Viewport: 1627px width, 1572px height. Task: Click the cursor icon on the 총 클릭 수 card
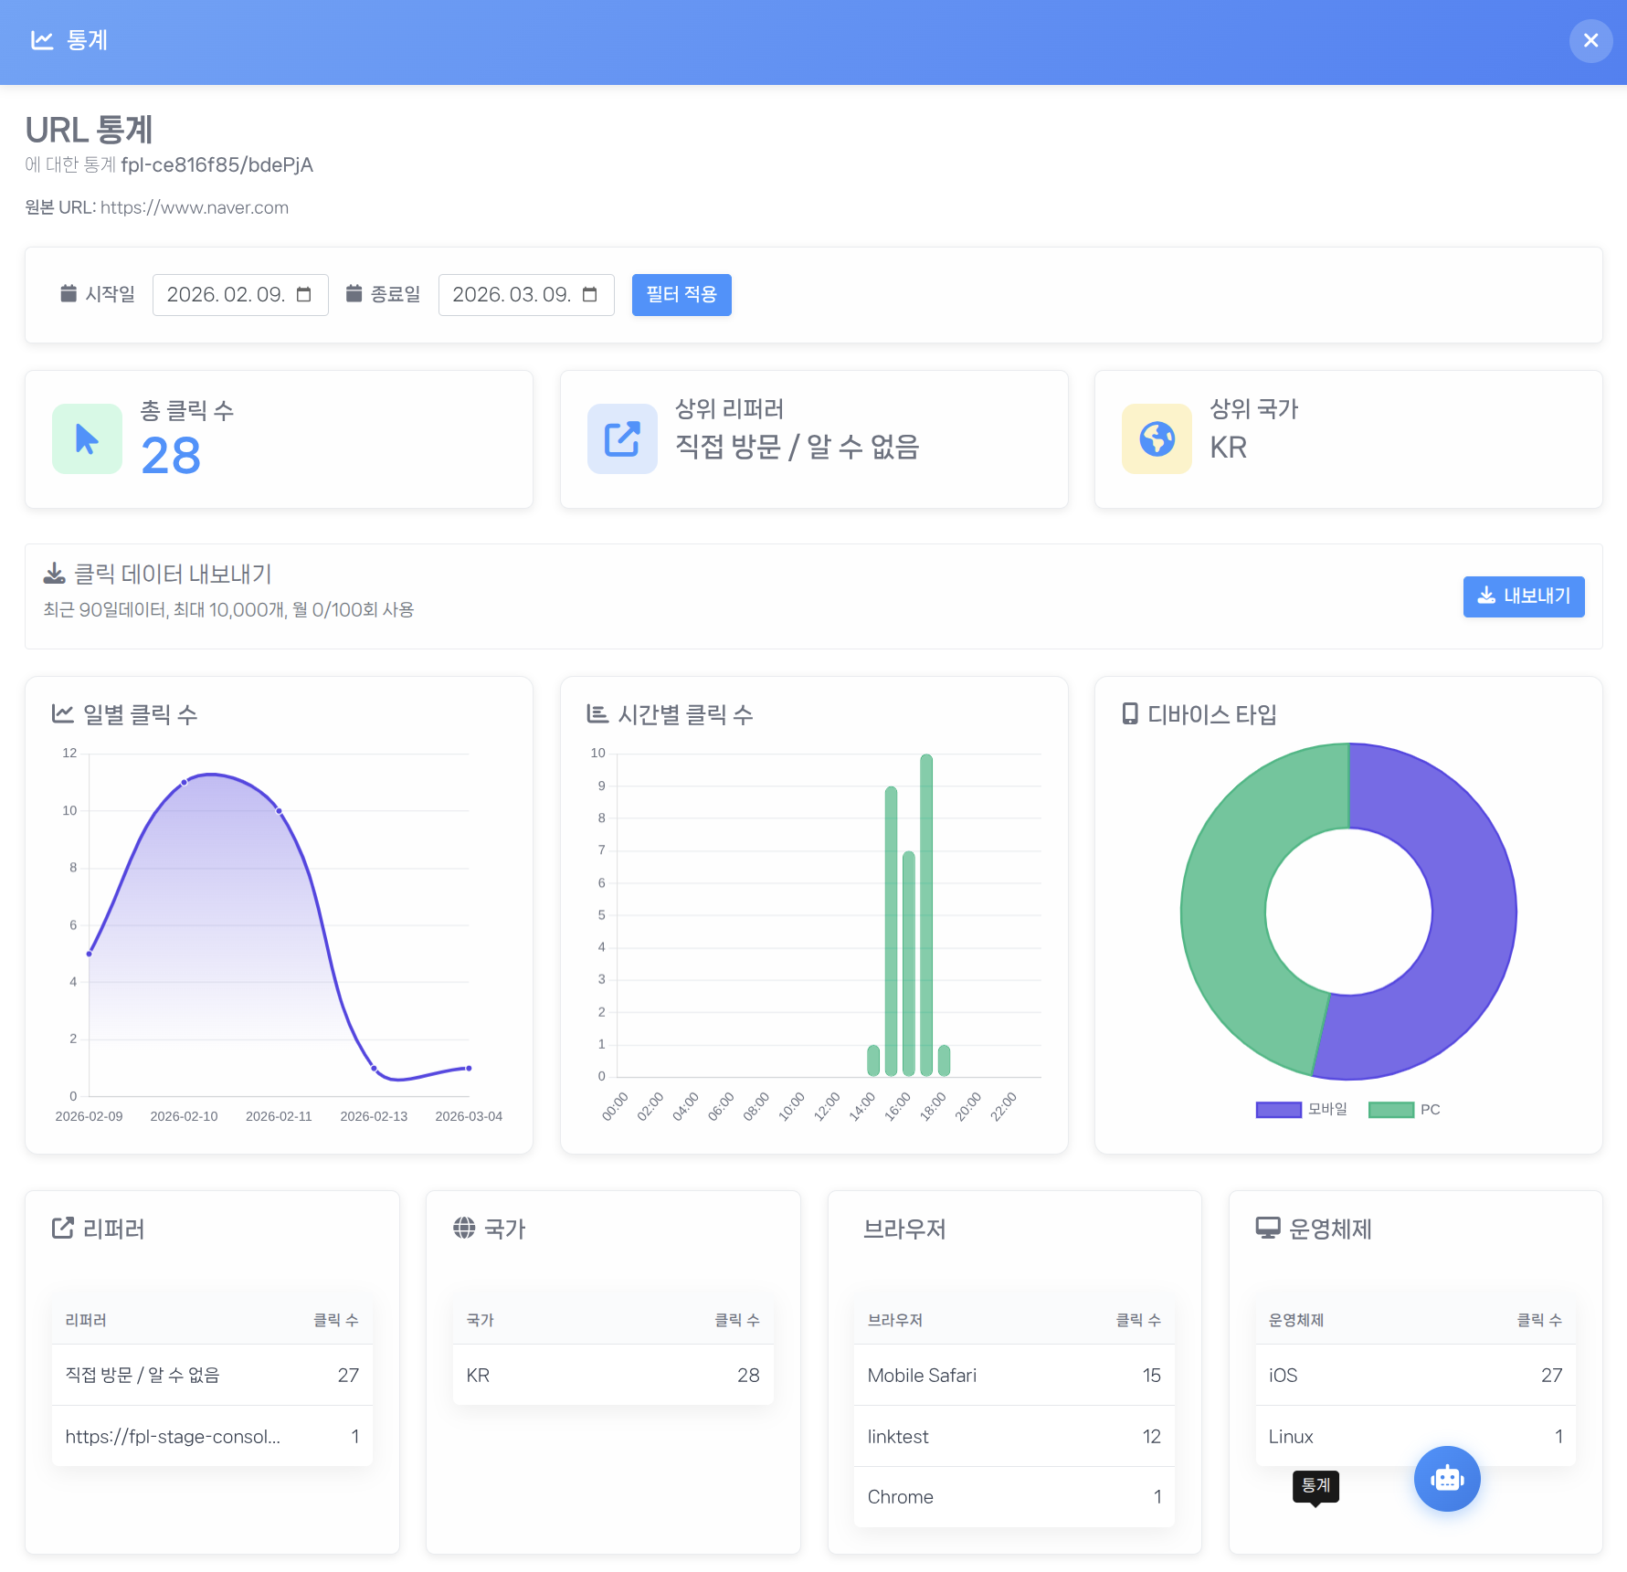coord(87,439)
